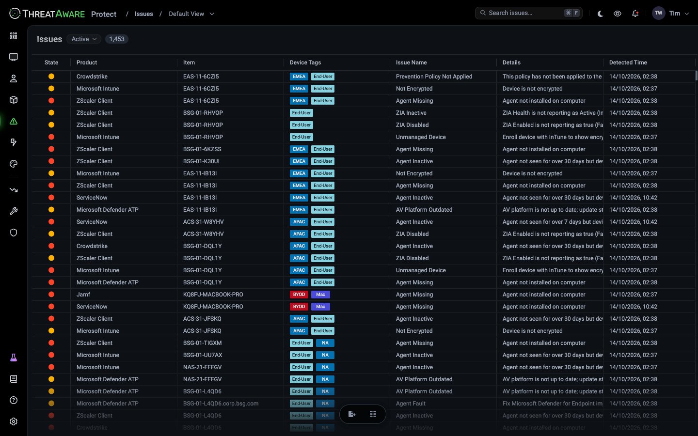This screenshot has height=436, width=698.
Task: Open the palette icon in sidebar
Action: [14, 164]
